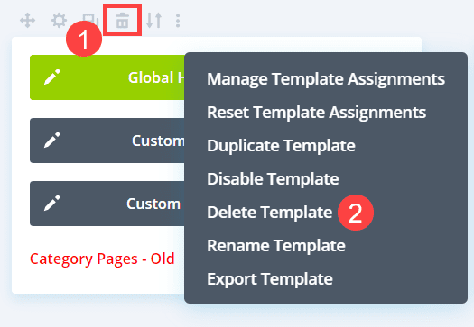This screenshot has width=474, height=327.
Task: Click pencil icon on first Custom row
Action: coord(52,141)
